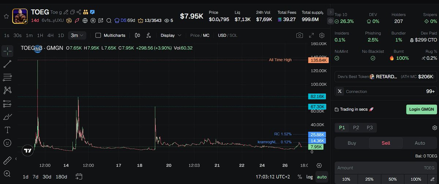
Task: Click the TradingView logo on chart
Action: pos(27,150)
